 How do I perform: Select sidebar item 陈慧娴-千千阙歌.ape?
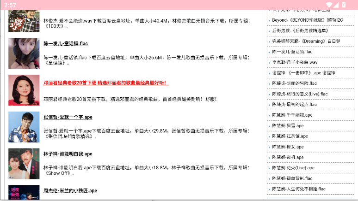[292, 115]
